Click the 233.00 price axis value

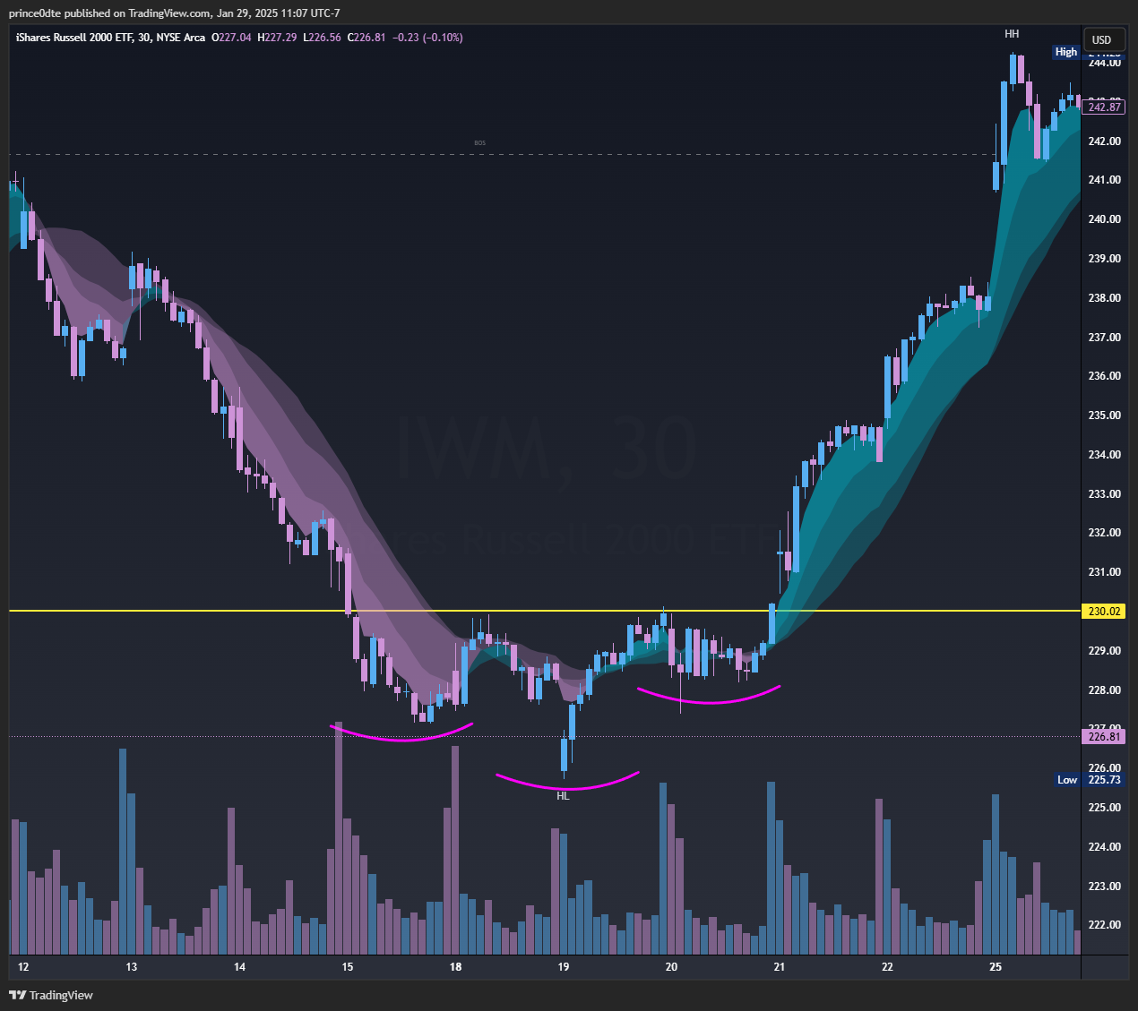(1104, 494)
